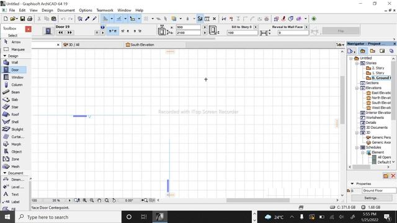This screenshot has height=223, width=397.
Task: Toggle the Layout Book button in Navigator
Action: pyautogui.click(x=382, y=51)
